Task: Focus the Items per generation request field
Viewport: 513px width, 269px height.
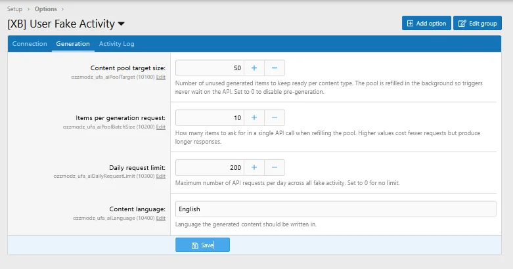Action: coord(210,117)
